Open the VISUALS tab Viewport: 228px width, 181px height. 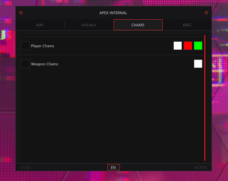pos(88,25)
